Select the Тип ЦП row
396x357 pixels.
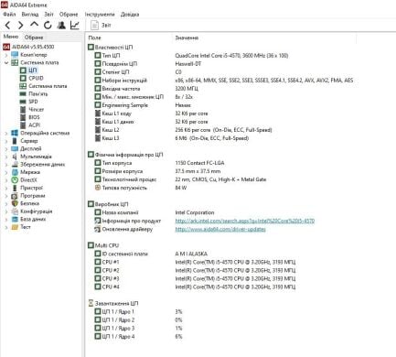[191, 55]
